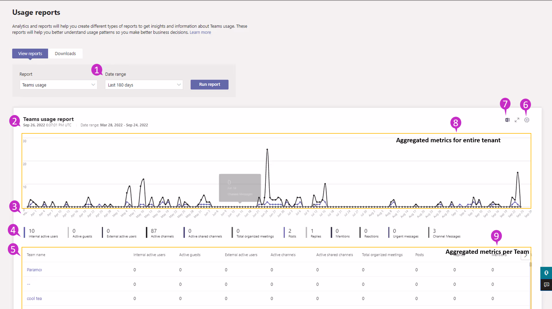Sort by Internal active users column header
The width and height of the screenshot is (552, 309).
tap(149, 255)
